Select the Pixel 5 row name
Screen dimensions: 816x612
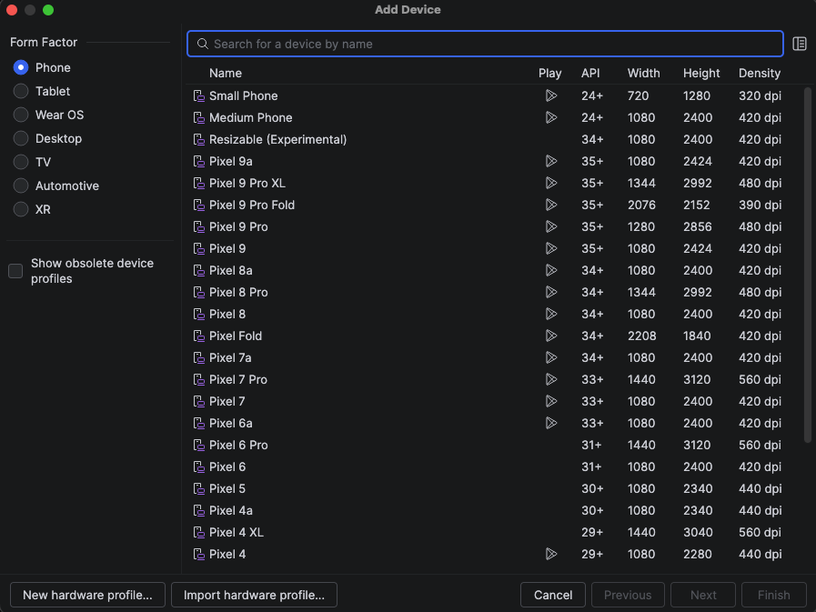pos(227,488)
